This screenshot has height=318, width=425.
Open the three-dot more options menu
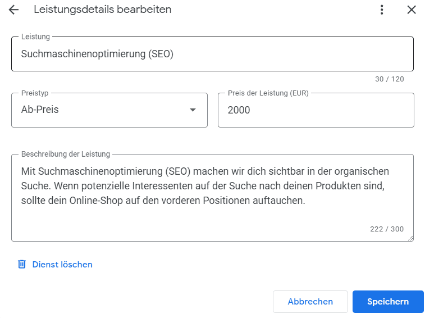[382, 10]
